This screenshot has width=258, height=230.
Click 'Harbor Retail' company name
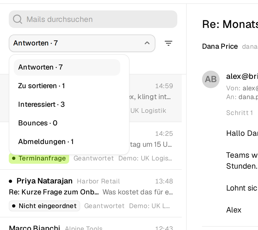pyautogui.click(x=98, y=181)
